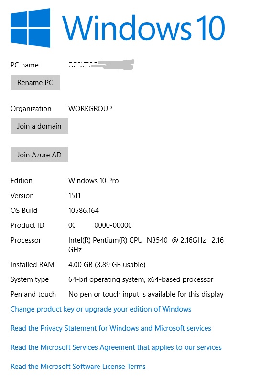The width and height of the screenshot is (262, 379).
Task: Click the PC name label
Action: 24,65
